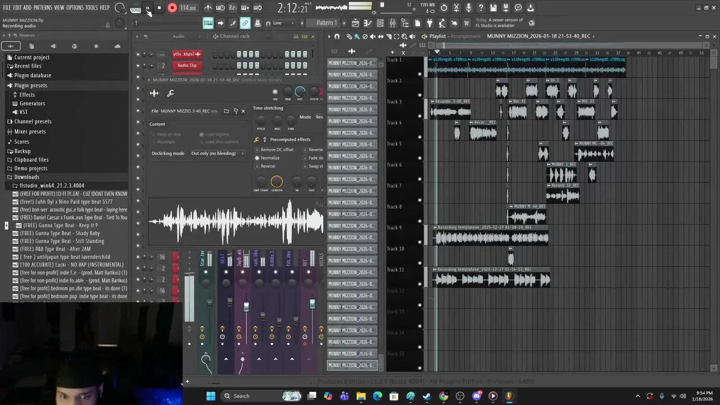The image size is (720, 405).
Task: Adjust the PAN knob in sample window
Action: point(287,92)
